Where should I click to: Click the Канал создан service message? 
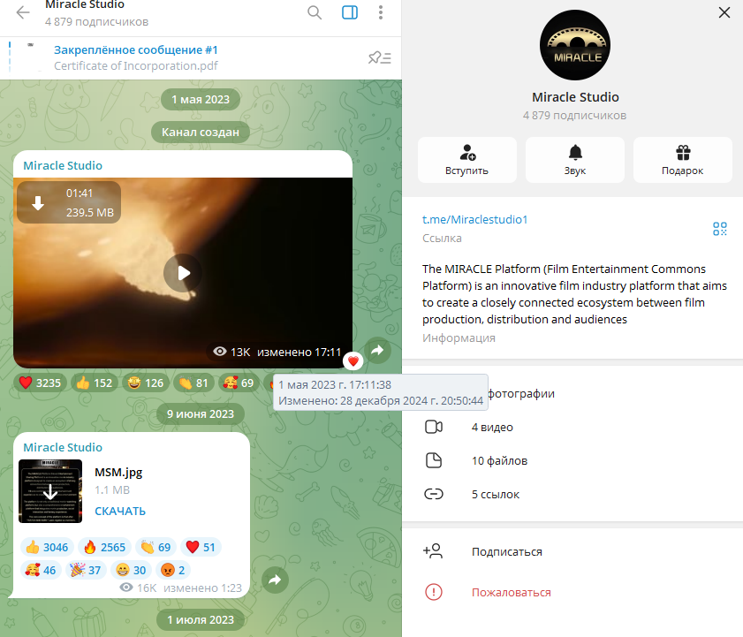tap(201, 133)
